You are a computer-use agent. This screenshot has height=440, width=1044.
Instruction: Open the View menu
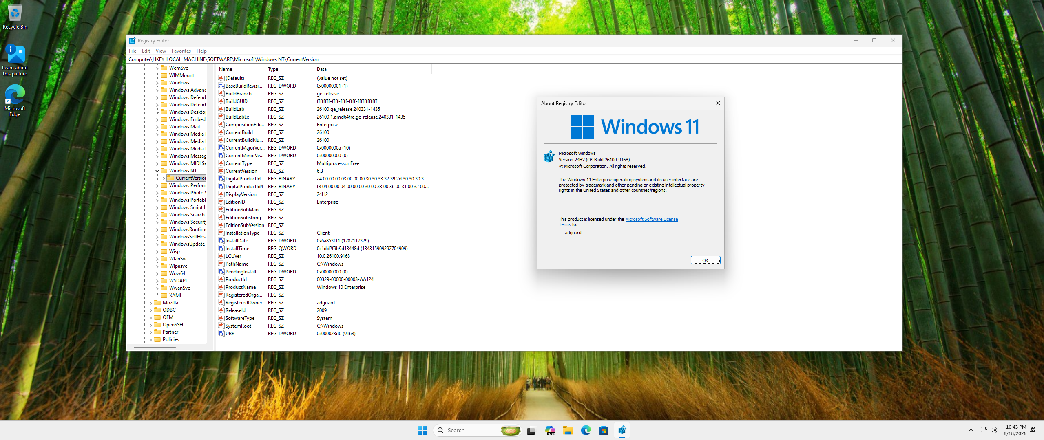point(161,51)
